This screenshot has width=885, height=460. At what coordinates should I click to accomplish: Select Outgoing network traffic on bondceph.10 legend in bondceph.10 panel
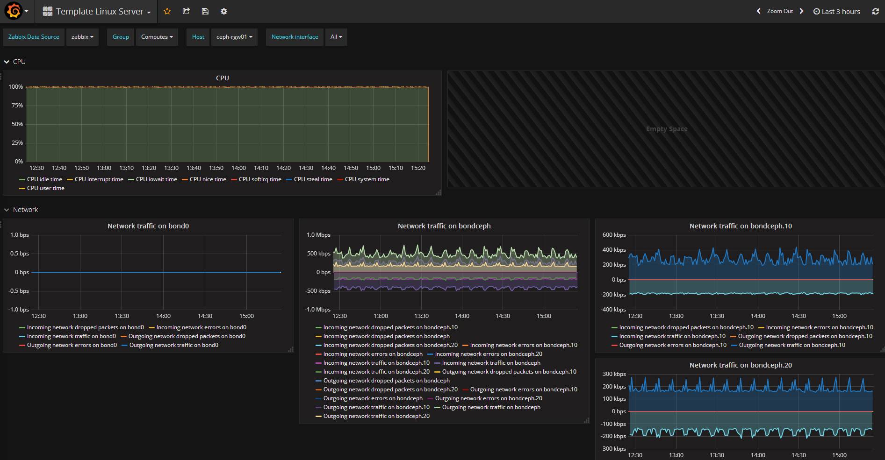[x=792, y=345]
